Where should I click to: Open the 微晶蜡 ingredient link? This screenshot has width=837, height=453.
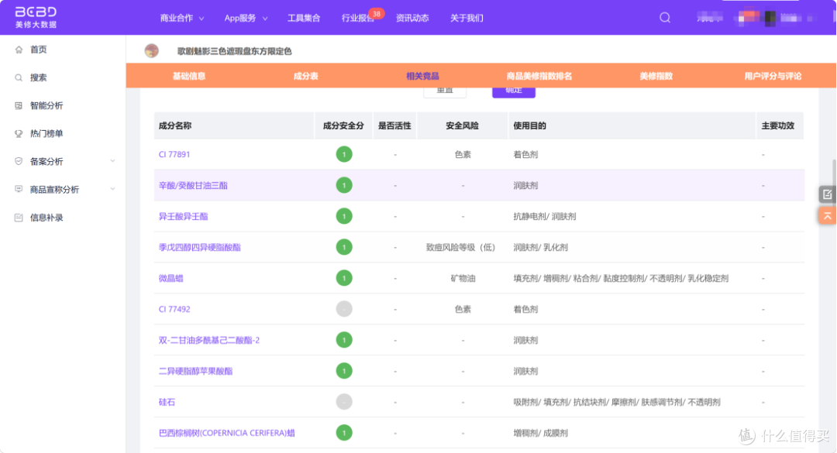pyautogui.click(x=170, y=278)
